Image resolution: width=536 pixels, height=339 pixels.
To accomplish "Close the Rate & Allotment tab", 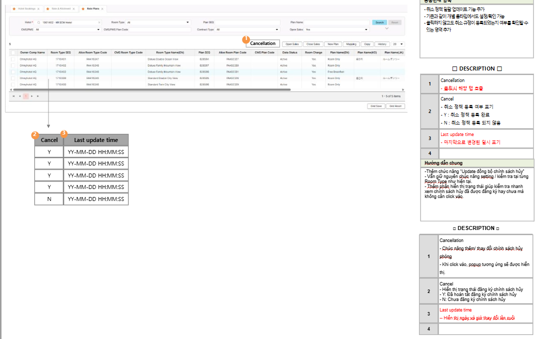I will 74,9.
